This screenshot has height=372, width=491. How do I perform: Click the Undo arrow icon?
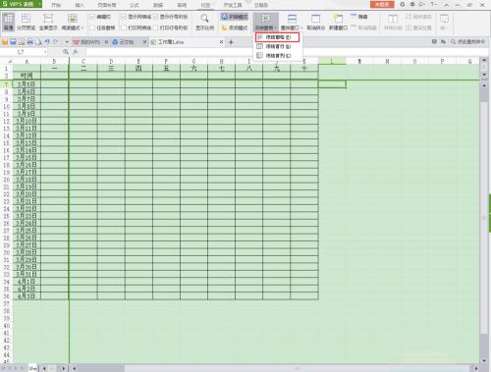[47, 42]
